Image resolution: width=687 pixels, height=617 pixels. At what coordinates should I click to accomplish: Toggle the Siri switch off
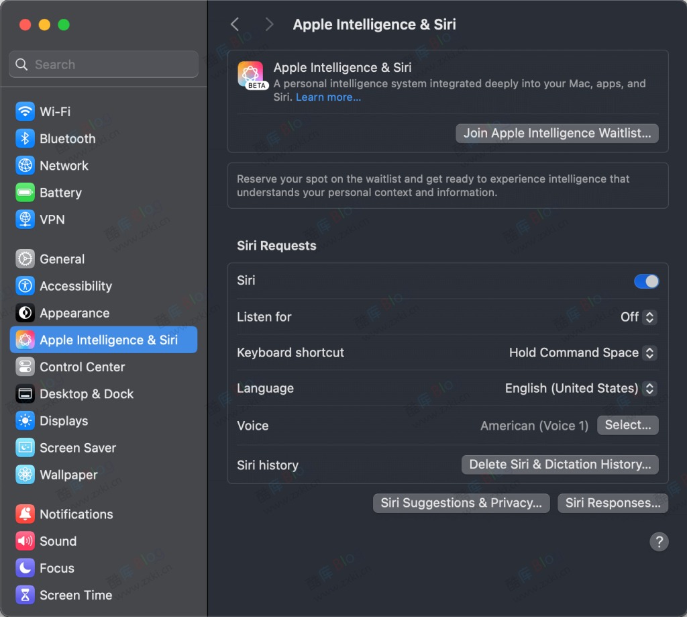645,281
